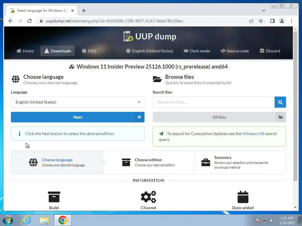Click scrollbar down arrow

(x=295, y=207)
